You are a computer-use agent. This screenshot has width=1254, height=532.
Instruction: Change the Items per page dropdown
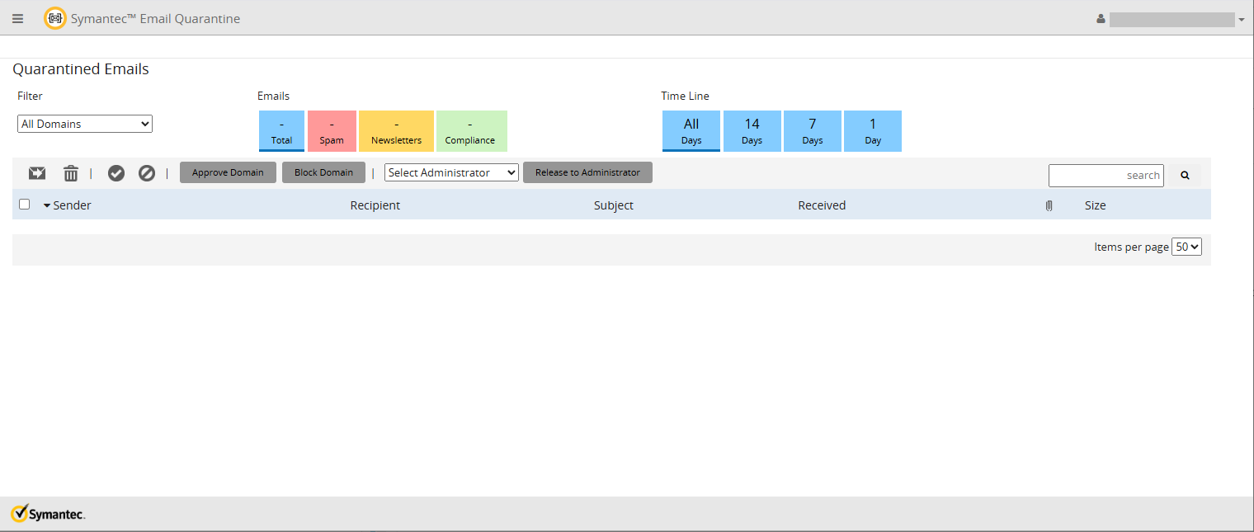pyautogui.click(x=1186, y=247)
